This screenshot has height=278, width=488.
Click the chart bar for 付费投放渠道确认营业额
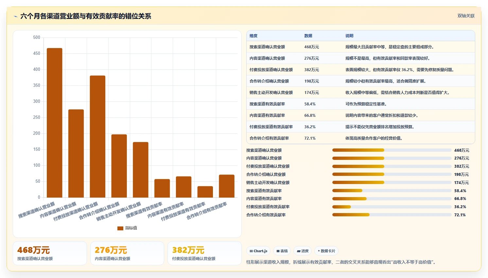pos(97,136)
